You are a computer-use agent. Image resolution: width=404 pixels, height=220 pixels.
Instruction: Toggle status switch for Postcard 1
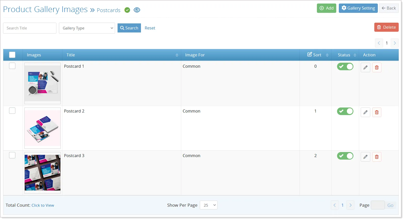(x=345, y=66)
